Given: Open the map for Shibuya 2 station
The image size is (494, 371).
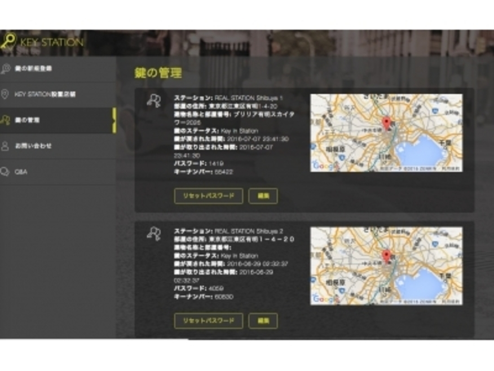Looking at the screenshot, I should coord(386,266).
